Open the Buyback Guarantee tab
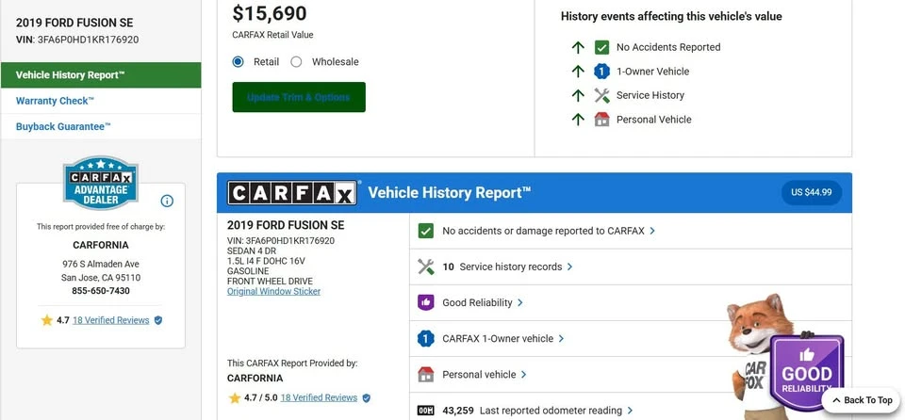 (x=101, y=126)
